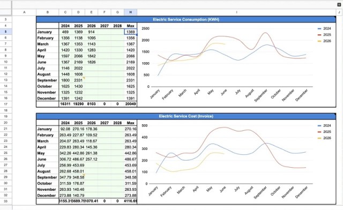Select October 2025 consumption cell 1430
Image resolution: width=343 pixels, height=210 pixels.
click(78, 86)
